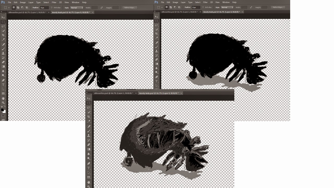334x188 pixels.
Task: Choose the Dodge tool in the right window
Action: click(157, 72)
